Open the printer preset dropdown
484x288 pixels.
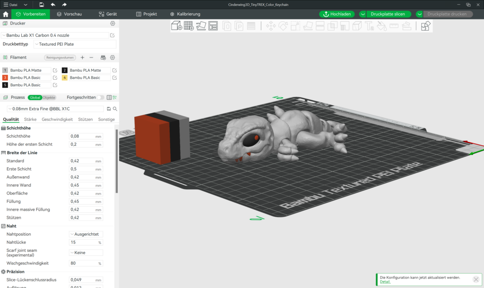(x=55, y=35)
